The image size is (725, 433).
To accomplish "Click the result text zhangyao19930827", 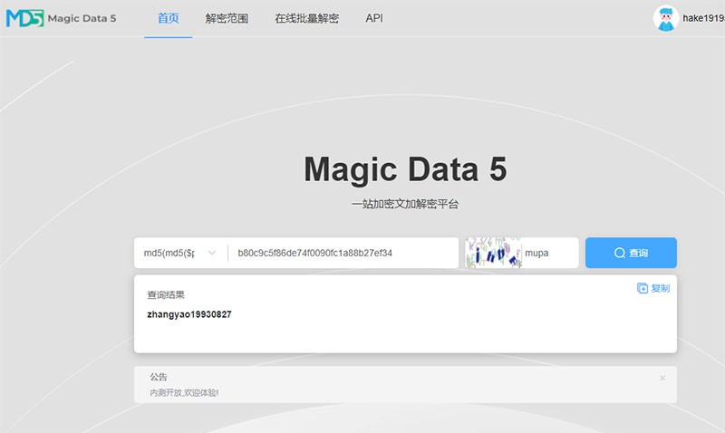I will [189, 314].
